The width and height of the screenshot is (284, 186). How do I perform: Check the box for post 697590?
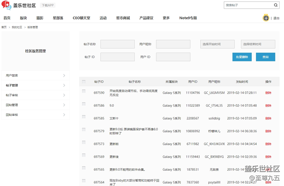[84, 91]
